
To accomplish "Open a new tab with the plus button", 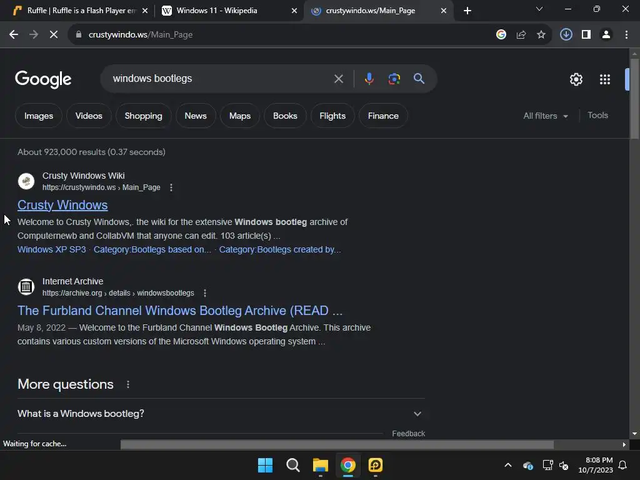I will pyautogui.click(x=467, y=11).
